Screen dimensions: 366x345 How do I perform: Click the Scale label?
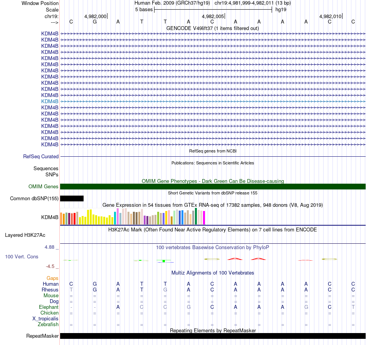(x=52, y=10)
